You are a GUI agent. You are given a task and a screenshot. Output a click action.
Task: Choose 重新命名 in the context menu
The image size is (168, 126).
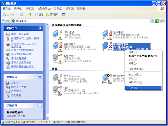click(x=143, y=82)
